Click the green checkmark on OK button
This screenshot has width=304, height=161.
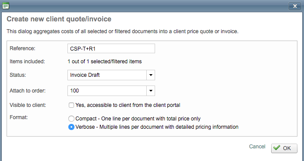277,147
